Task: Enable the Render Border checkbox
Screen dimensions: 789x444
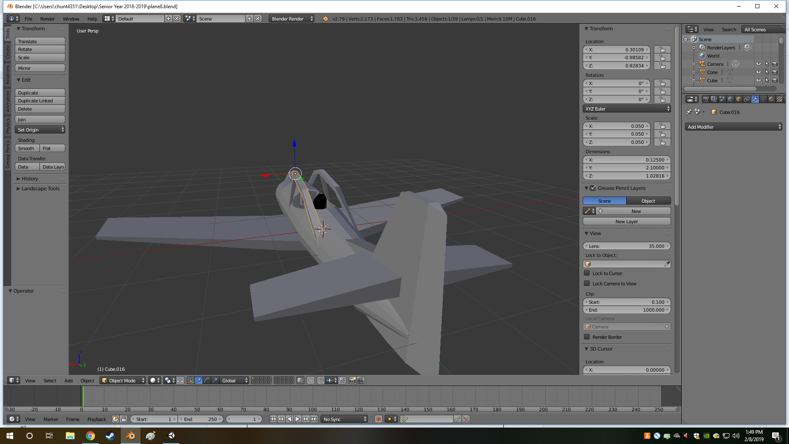Action: tap(587, 337)
